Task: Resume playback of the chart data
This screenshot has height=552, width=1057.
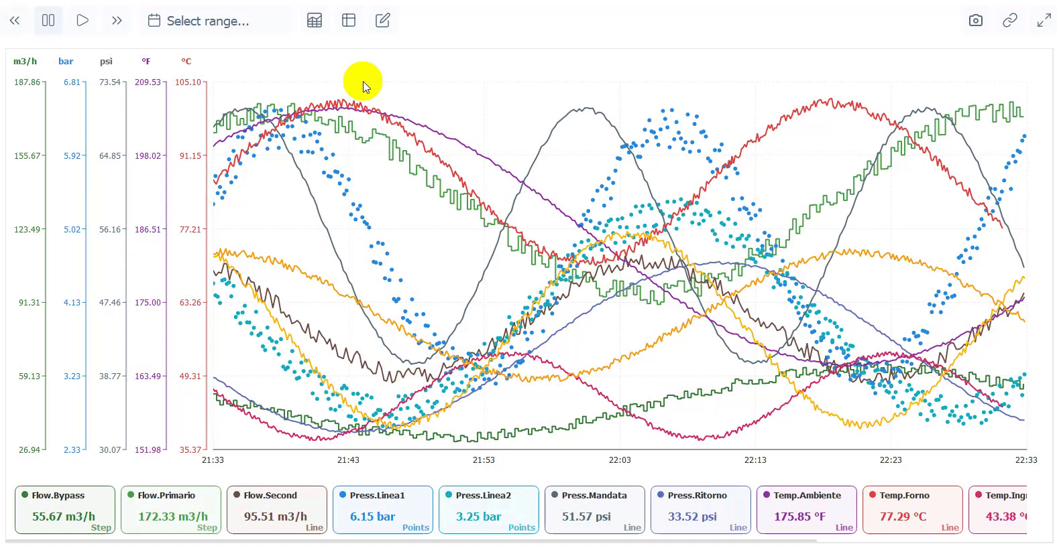Action: click(x=82, y=20)
